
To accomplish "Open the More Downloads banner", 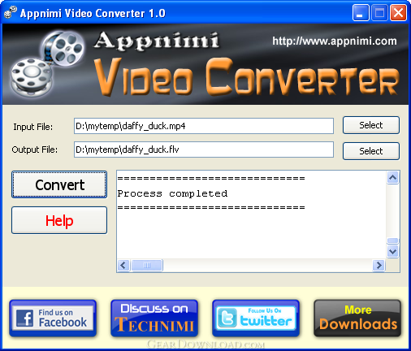I will 357,318.
